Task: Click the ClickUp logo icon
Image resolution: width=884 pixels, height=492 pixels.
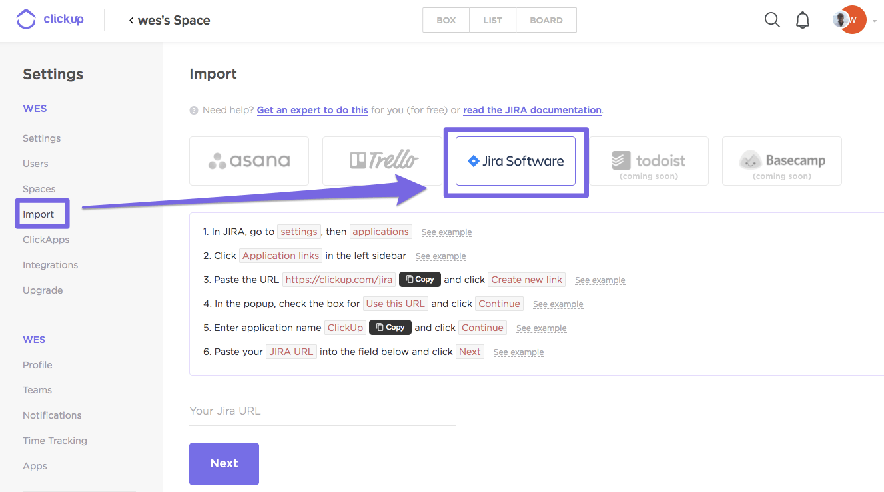Action: pyautogui.click(x=26, y=19)
